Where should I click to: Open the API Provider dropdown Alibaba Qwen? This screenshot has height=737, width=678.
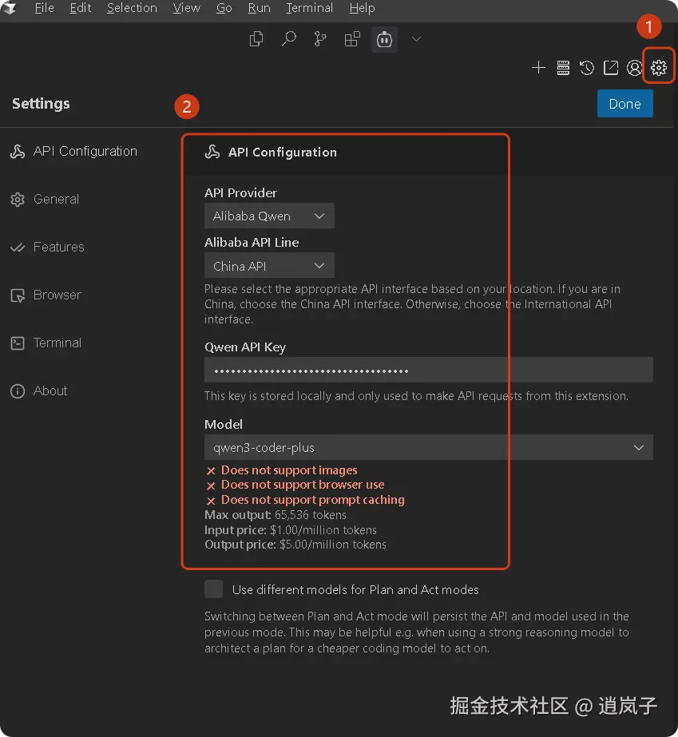[x=269, y=216]
